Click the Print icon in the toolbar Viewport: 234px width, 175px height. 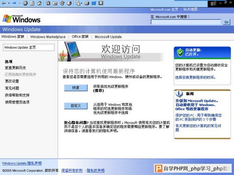pos(87,3)
